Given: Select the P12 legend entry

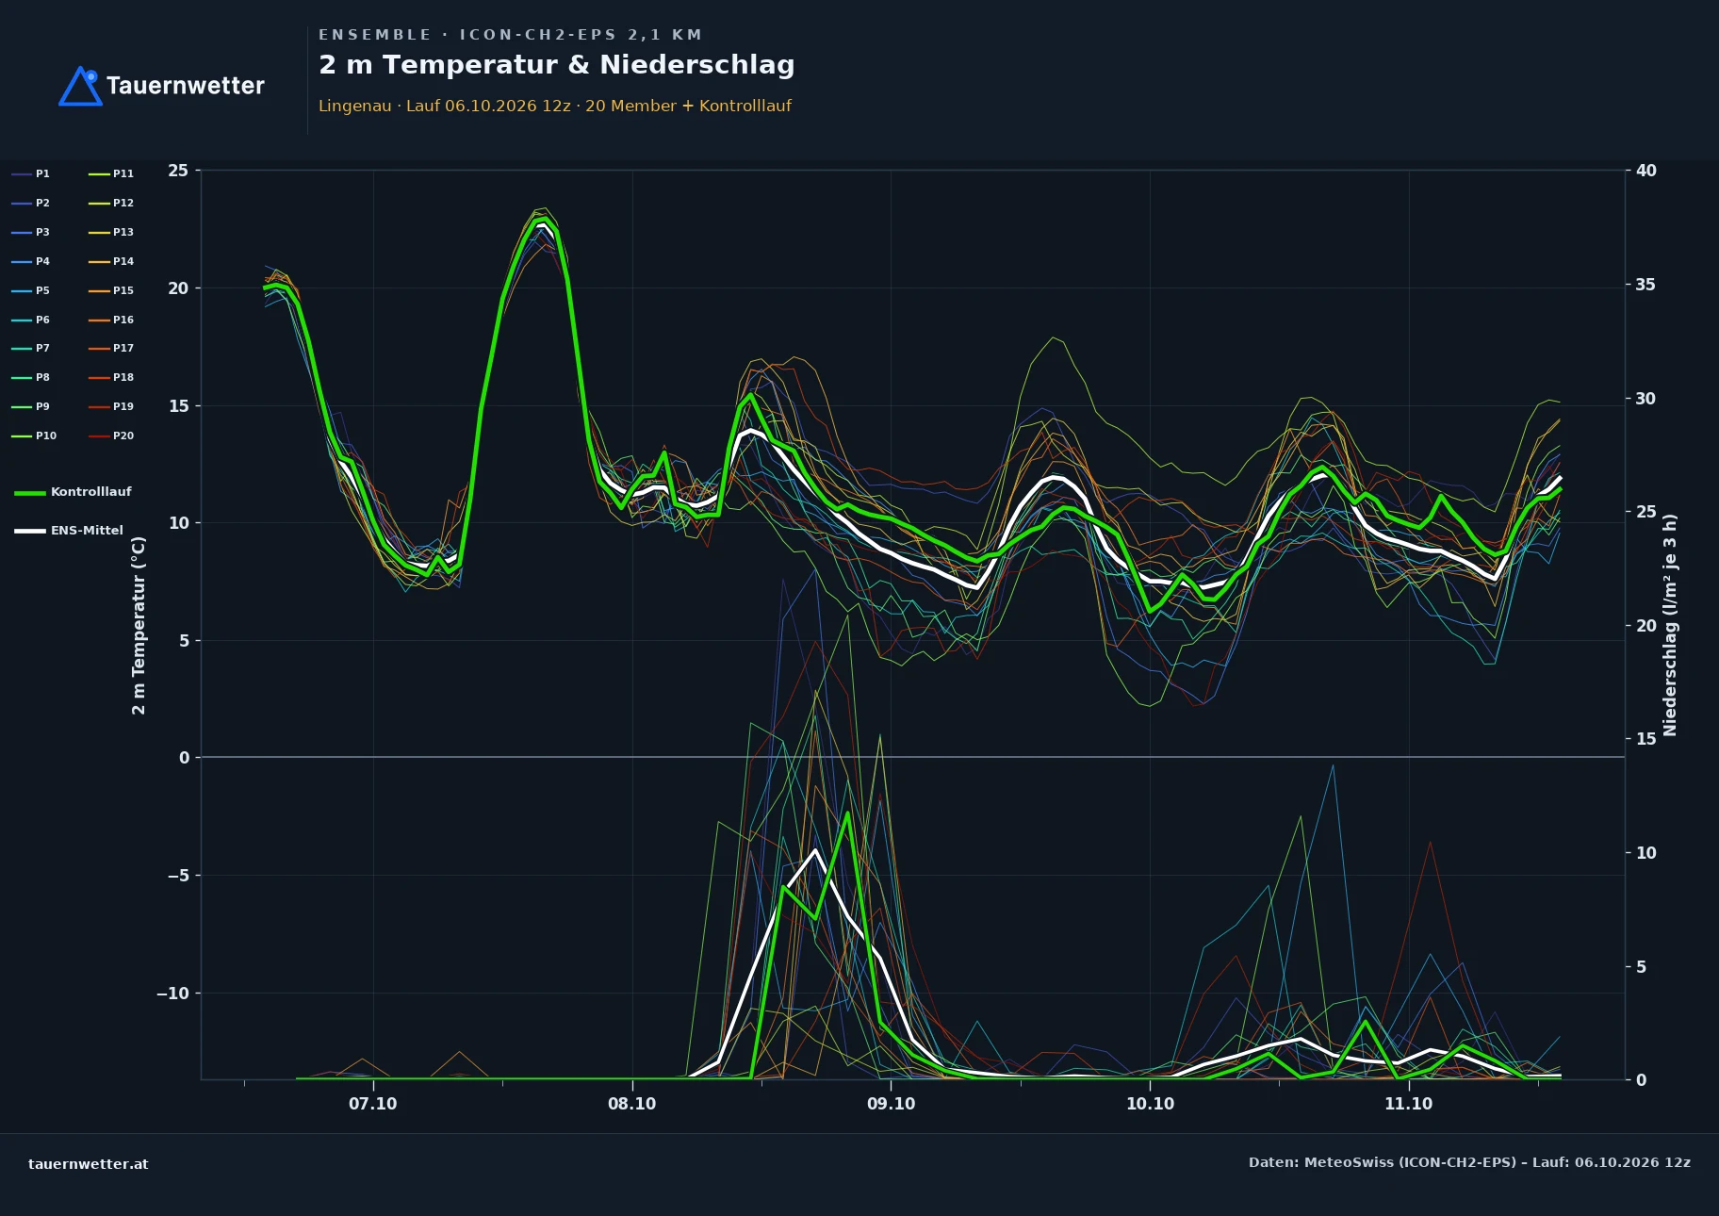Looking at the screenshot, I should click(111, 203).
